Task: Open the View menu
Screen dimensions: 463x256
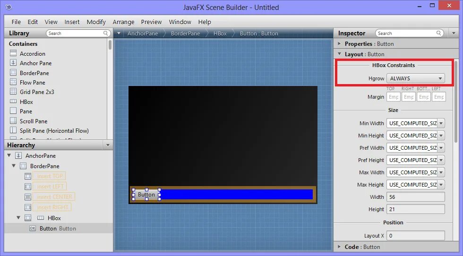Action: [x=51, y=22]
